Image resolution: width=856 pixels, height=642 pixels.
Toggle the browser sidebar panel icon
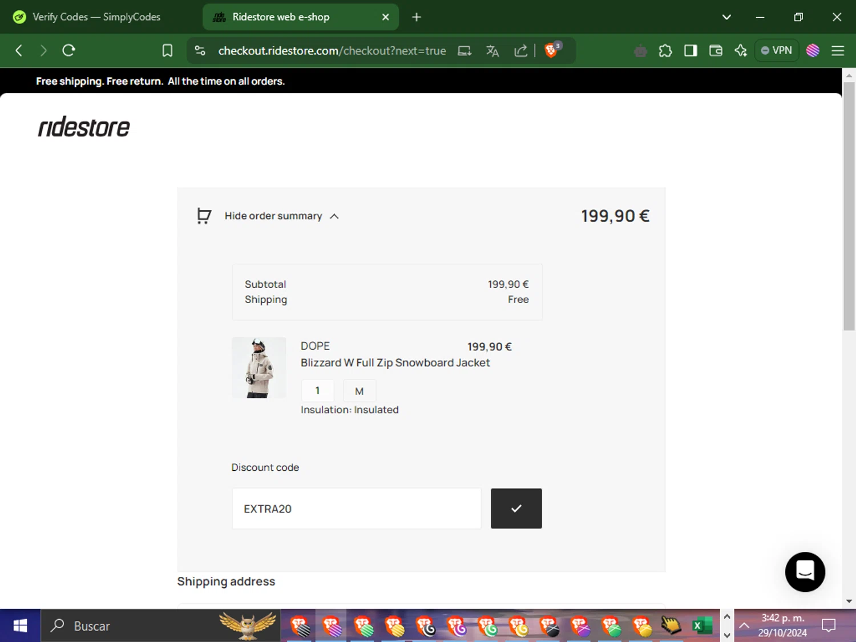(691, 51)
